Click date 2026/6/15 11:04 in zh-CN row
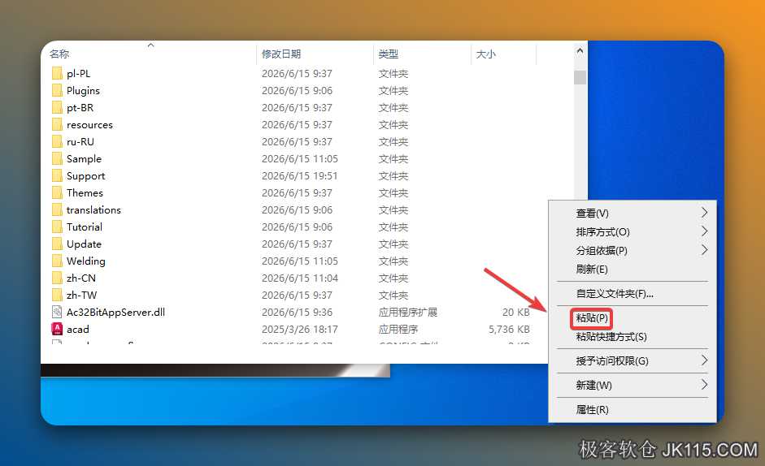This screenshot has width=765, height=466. tap(299, 278)
